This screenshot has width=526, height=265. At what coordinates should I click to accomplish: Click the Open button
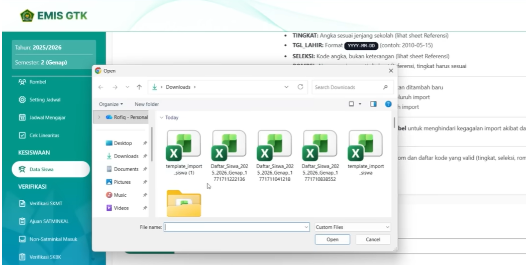(333, 239)
